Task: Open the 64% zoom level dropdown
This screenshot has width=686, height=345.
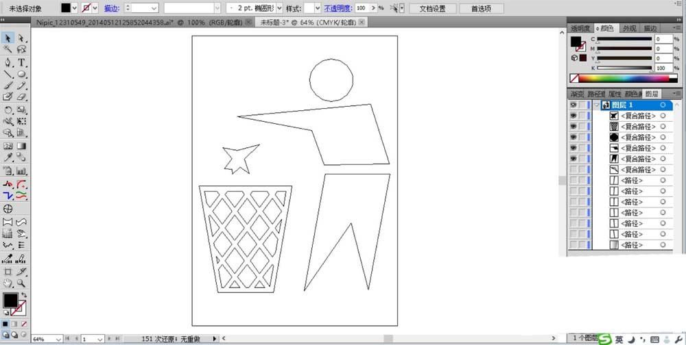Action: pyautogui.click(x=58, y=339)
